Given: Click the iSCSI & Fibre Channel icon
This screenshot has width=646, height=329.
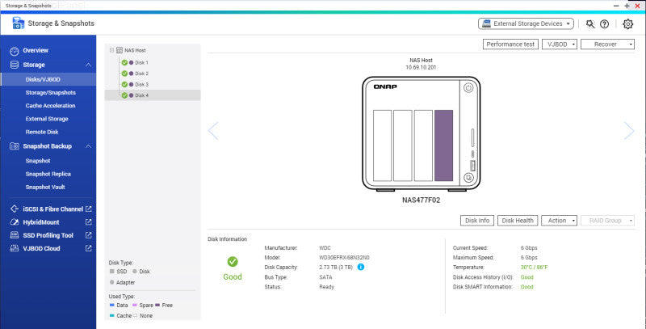Looking at the screenshot, I should coord(15,209).
